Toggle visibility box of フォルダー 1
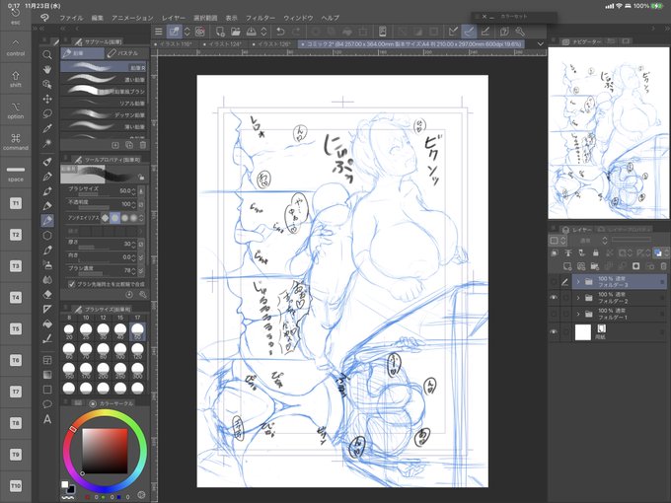671x503 pixels. coord(554,314)
